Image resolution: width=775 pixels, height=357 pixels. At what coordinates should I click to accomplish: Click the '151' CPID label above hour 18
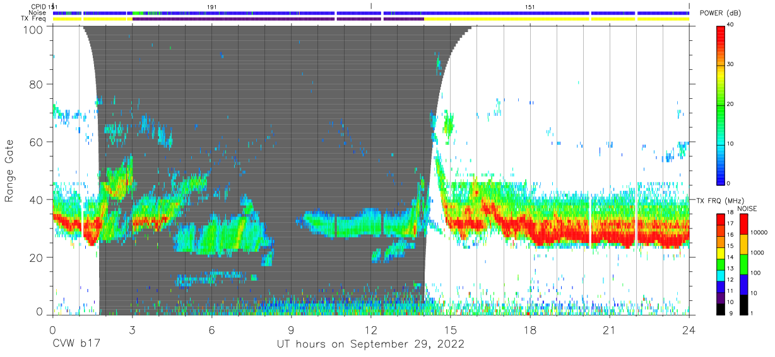(530, 6)
